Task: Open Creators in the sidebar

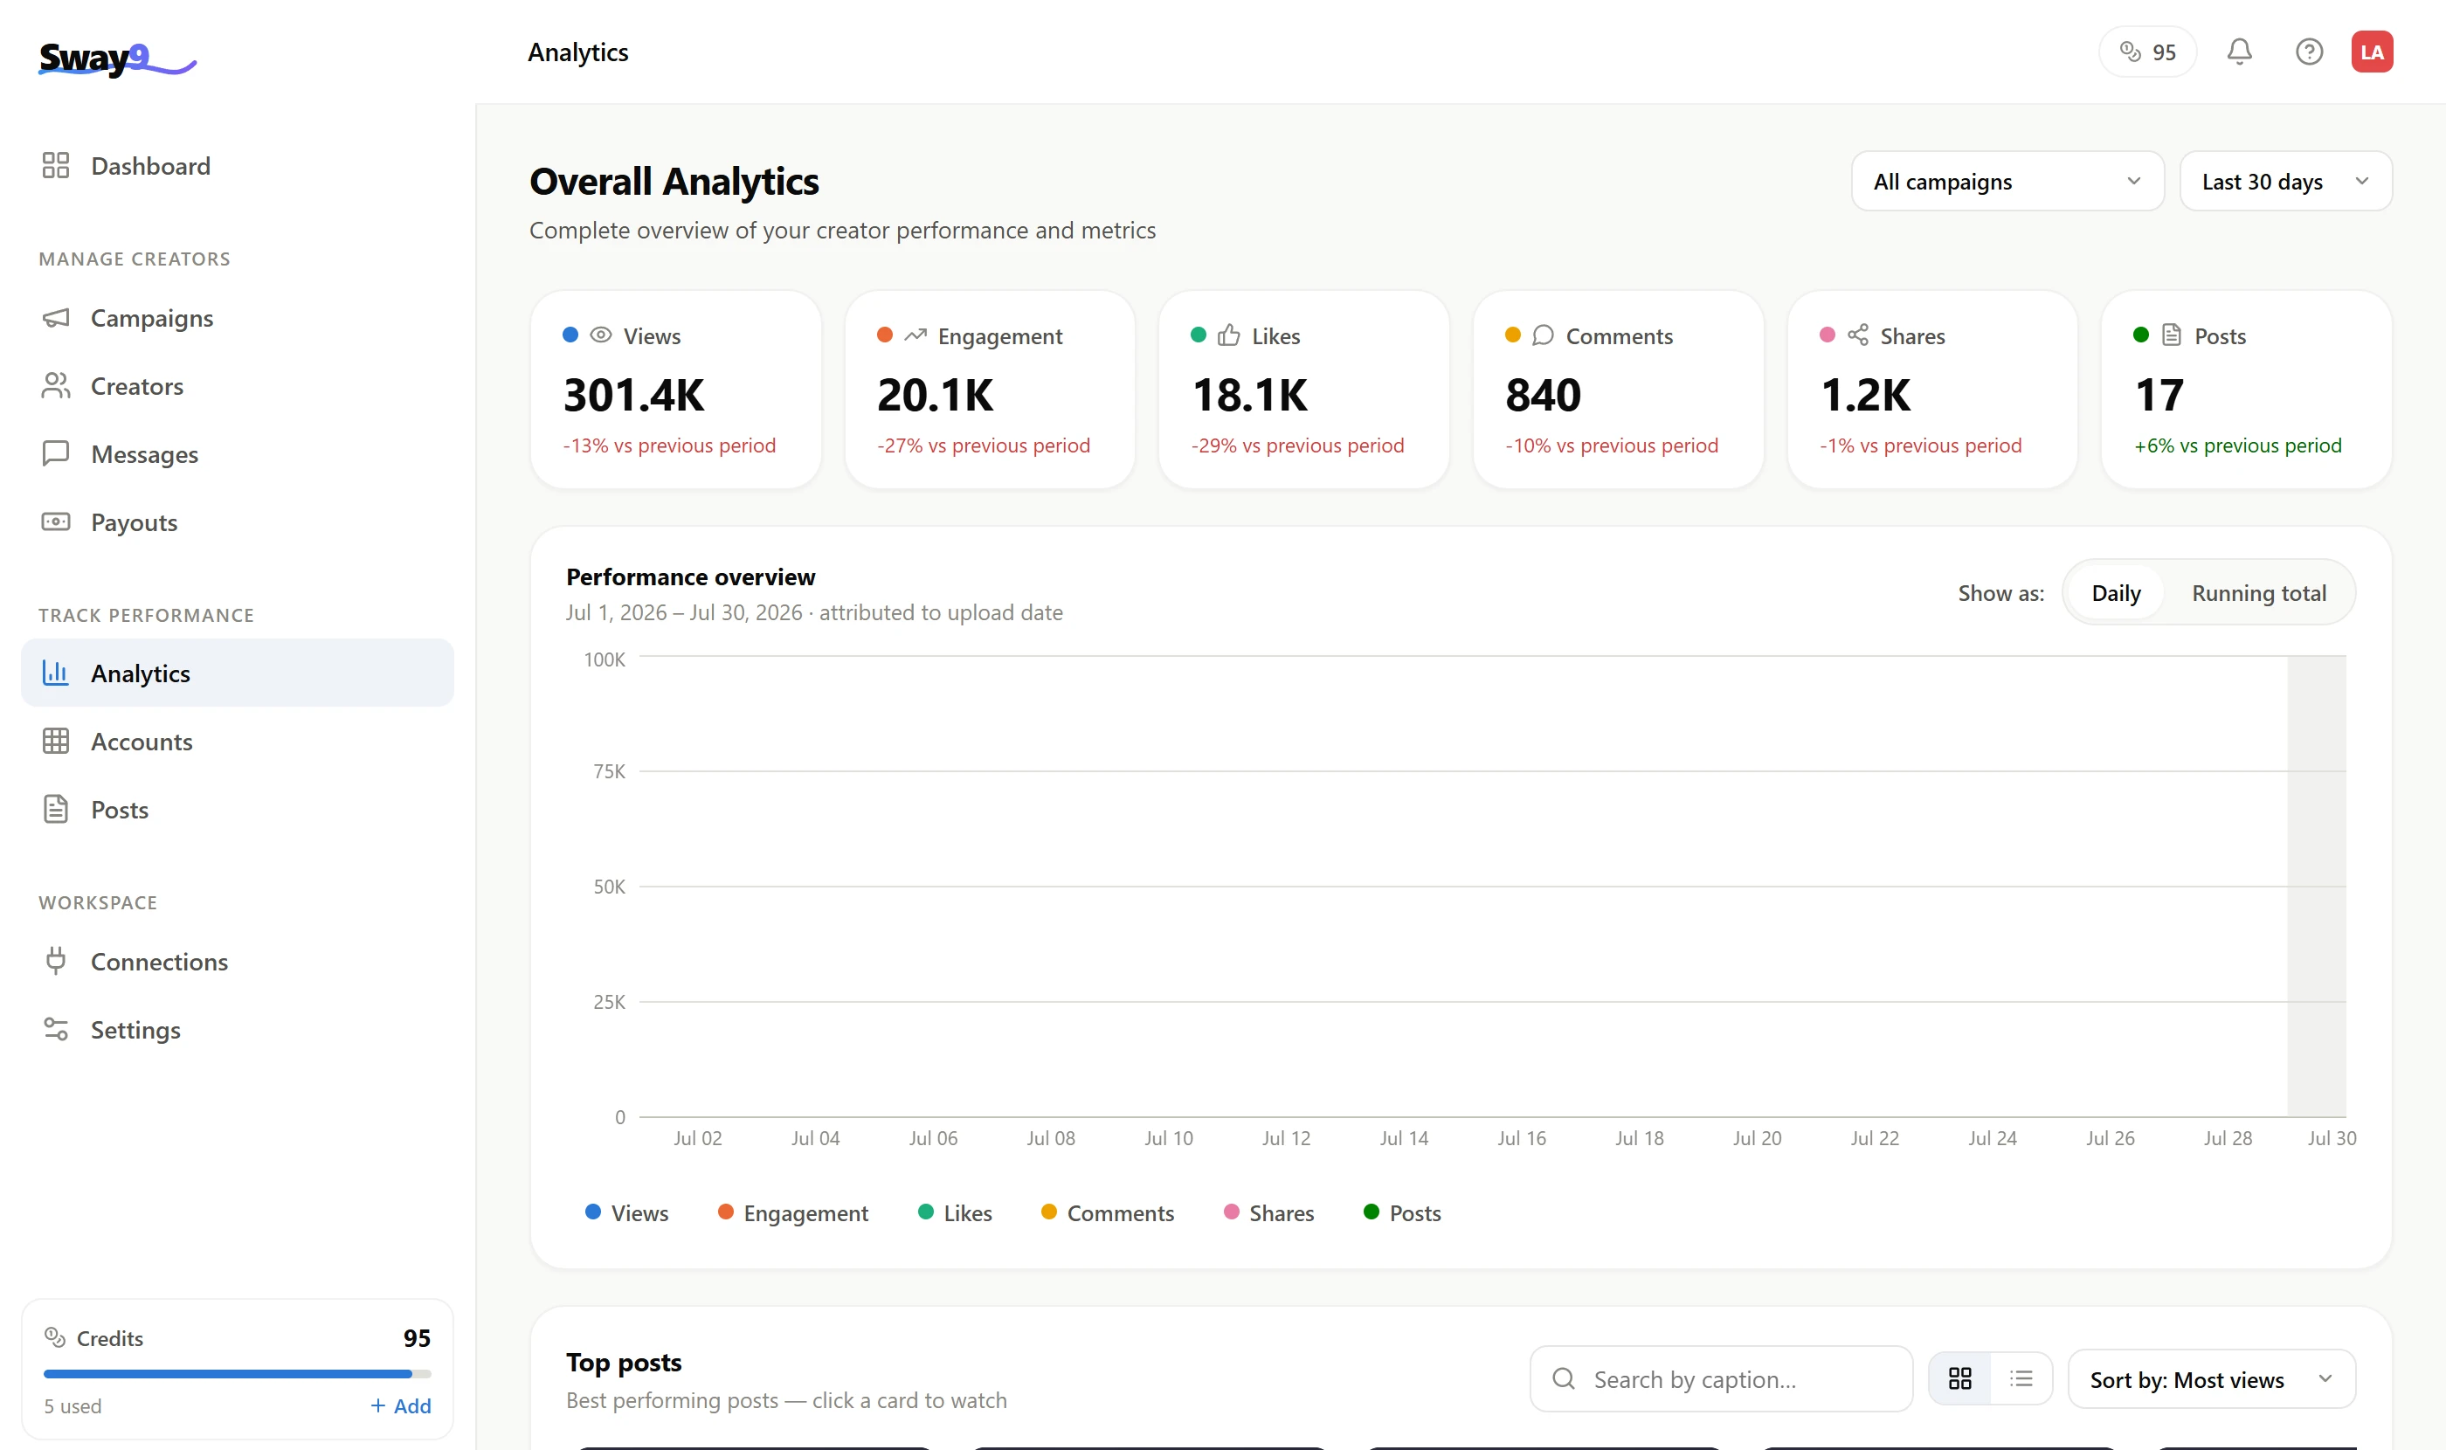Action: [238, 386]
